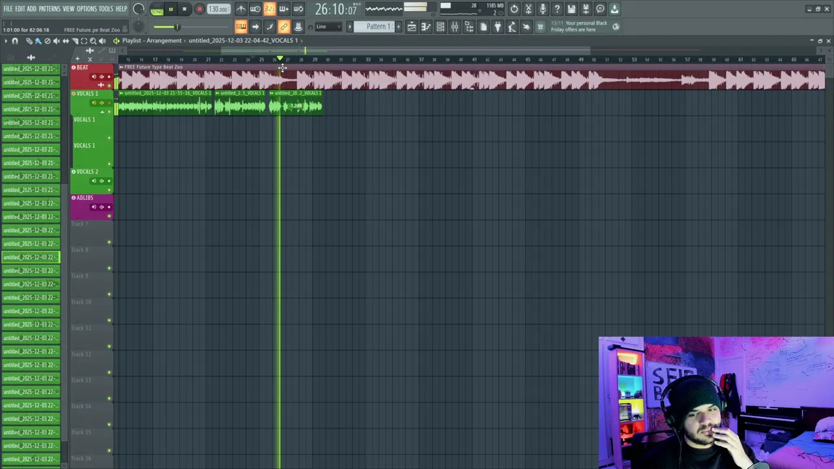This screenshot has height=469, width=834.
Task: Open the Browser icon
Action: 469,27
